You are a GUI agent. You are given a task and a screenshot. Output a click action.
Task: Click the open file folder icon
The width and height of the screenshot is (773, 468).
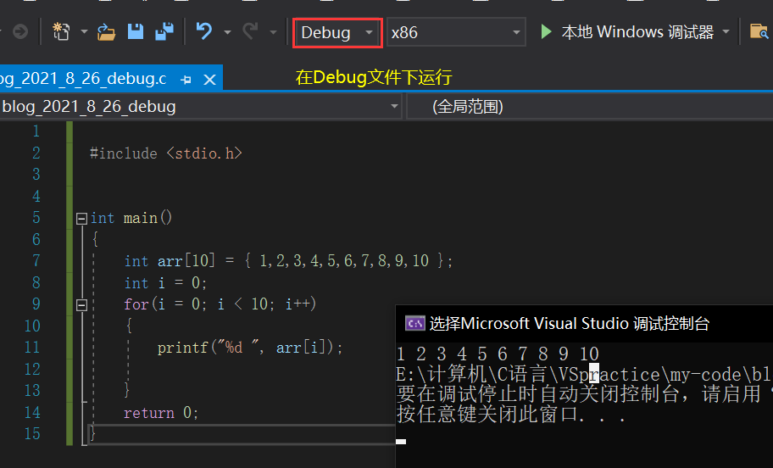pyautogui.click(x=107, y=32)
